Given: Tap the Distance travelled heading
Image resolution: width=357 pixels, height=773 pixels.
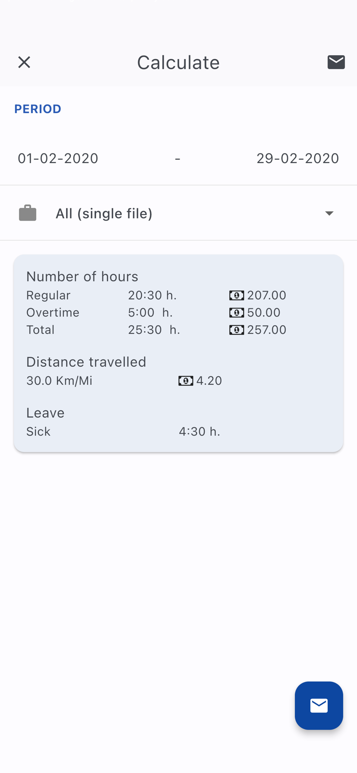Looking at the screenshot, I should click(x=86, y=362).
